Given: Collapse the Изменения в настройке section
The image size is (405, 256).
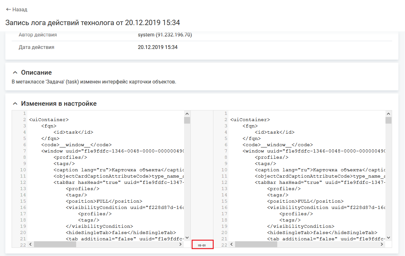Looking at the screenshot, I should [x=14, y=104].
